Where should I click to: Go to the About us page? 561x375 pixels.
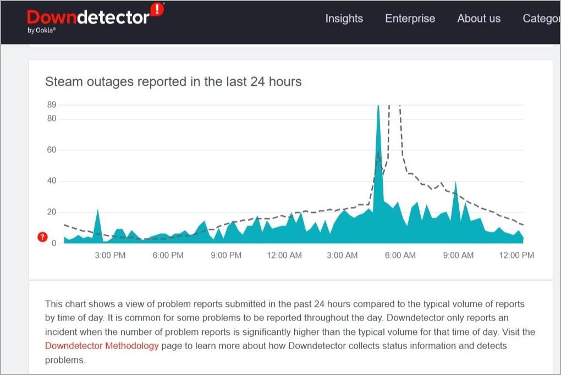479,18
